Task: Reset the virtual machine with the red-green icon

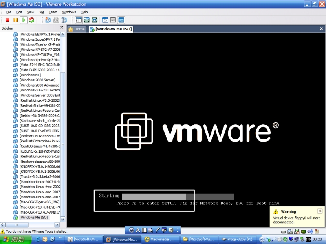Action: (x=32, y=20)
